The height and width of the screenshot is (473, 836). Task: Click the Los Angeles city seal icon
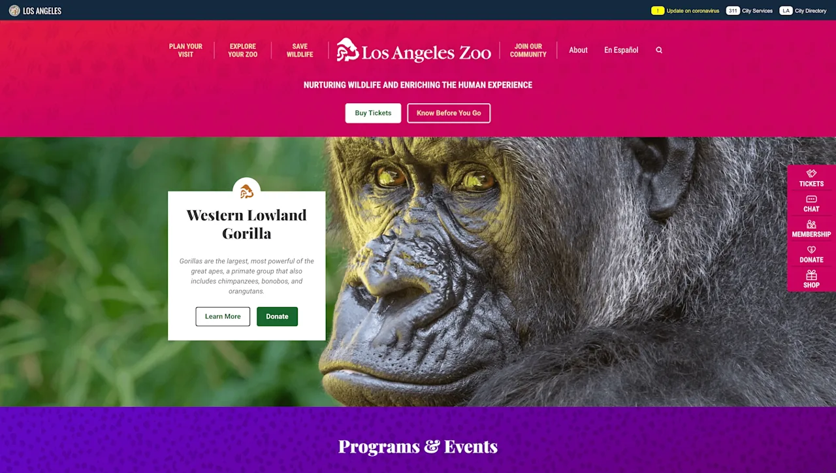(14, 10)
